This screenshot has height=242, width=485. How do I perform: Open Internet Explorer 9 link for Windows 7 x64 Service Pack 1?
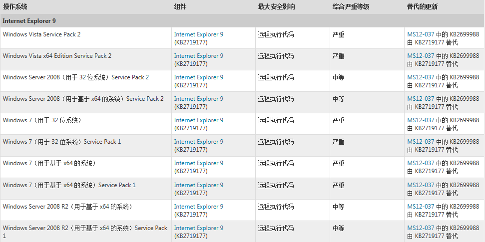pos(199,185)
